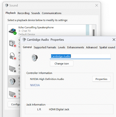
Task: Open the Communications tab
Action: coord(51,13)
